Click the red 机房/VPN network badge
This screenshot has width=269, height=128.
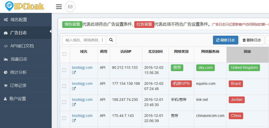click(181, 84)
